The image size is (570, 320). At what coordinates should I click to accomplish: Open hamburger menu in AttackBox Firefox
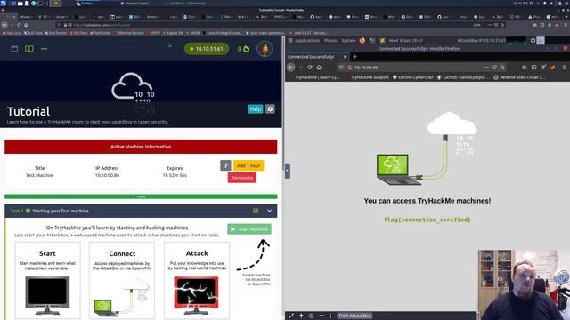pyautogui.click(x=564, y=68)
